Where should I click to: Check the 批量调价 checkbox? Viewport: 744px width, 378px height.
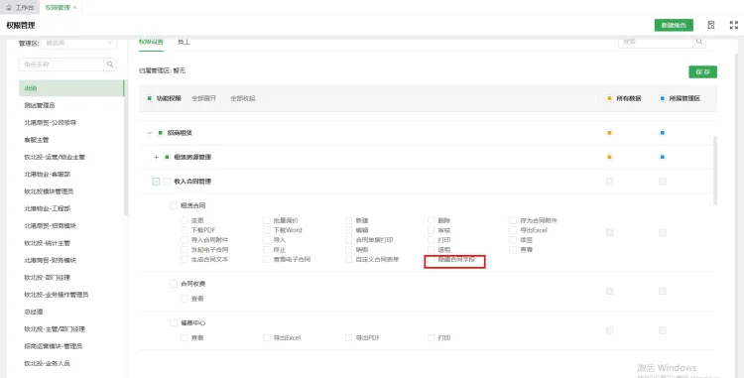click(266, 220)
